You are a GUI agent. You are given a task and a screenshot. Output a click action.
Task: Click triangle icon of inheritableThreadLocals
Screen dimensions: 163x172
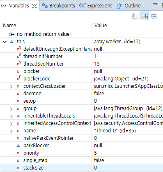18,116
